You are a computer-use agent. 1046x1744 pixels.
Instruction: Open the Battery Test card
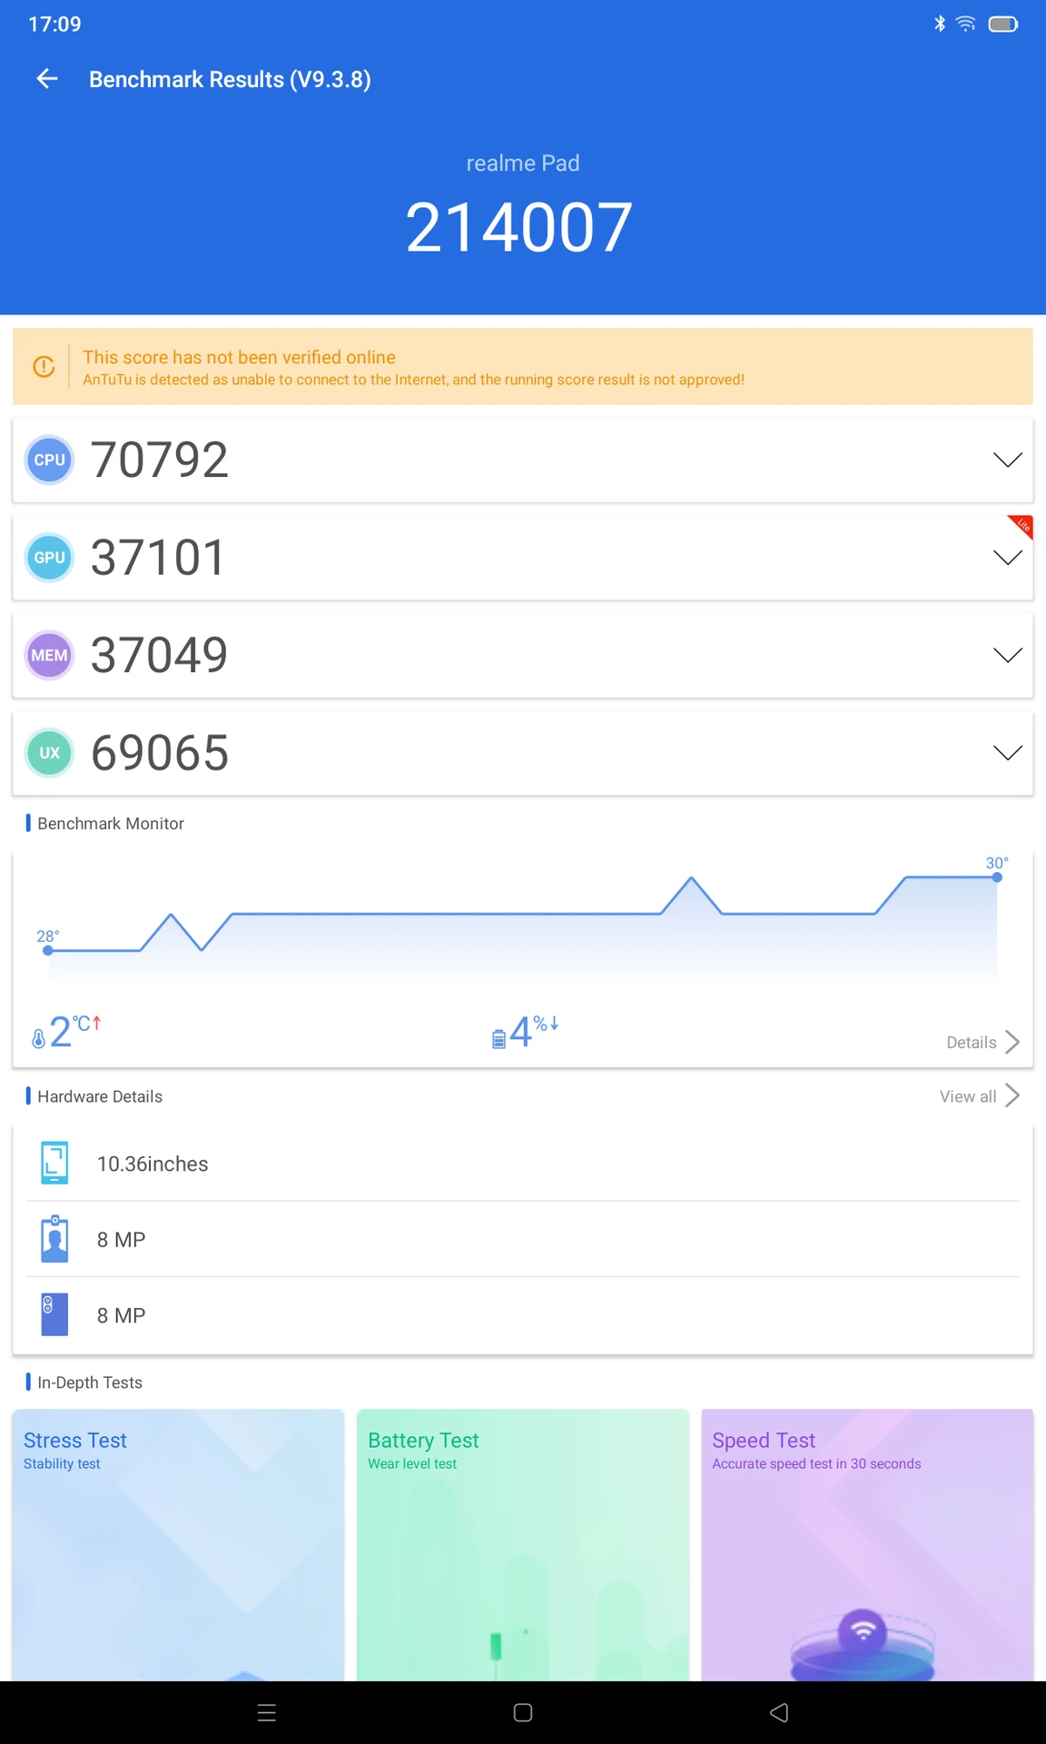(x=523, y=1544)
